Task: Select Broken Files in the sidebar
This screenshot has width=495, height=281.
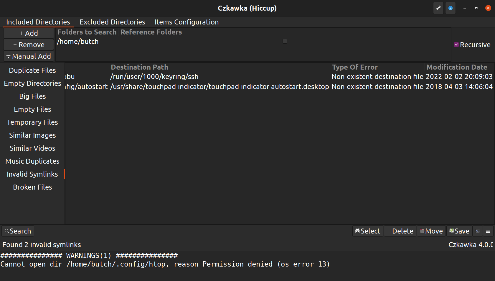Action: [32, 187]
